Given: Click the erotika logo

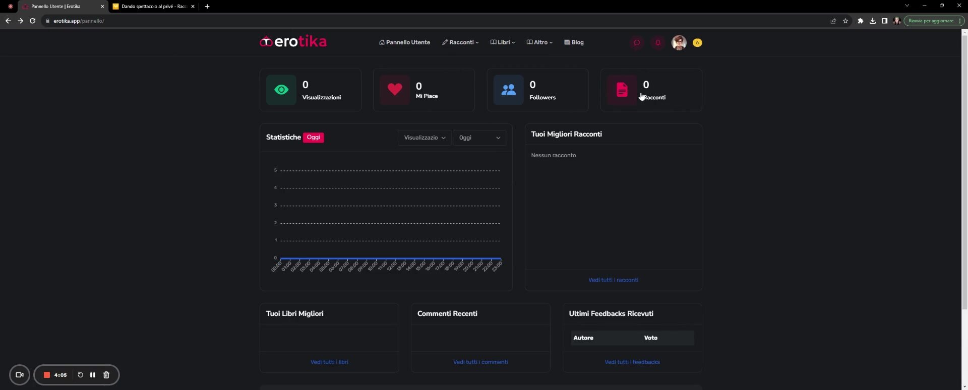Looking at the screenshot, I should click(293, 42).
